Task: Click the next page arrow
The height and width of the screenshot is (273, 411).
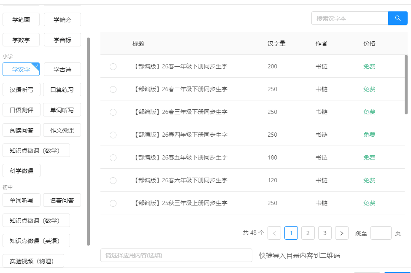Action: [x=341, y=232]
